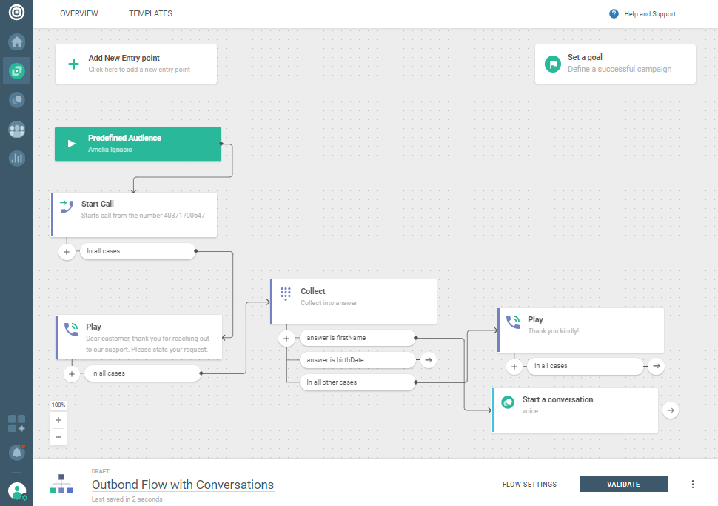Open the People audience icon in sidebar
The height and width of the screenshot is (506, 718).
coord(16,129)
